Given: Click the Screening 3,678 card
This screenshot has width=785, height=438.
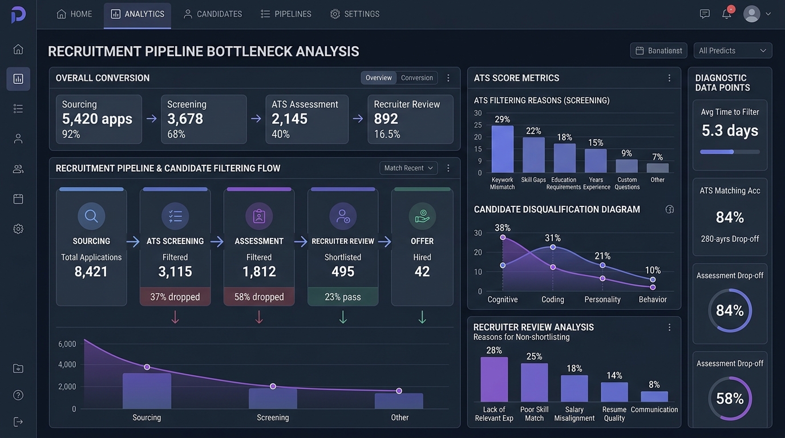Looking at the screenshot, I should tap(204, 119).
